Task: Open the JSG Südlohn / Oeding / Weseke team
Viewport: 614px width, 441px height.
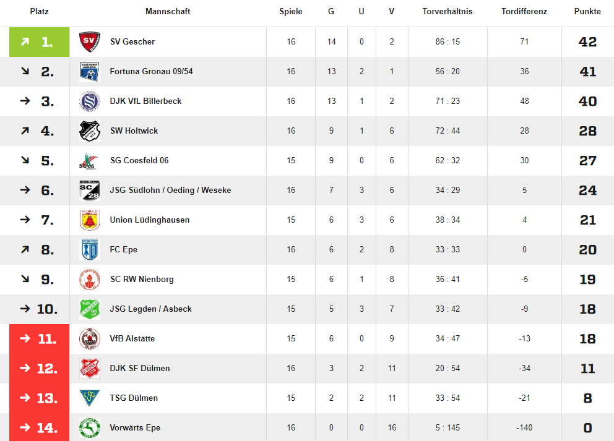Action: point(170,190)
